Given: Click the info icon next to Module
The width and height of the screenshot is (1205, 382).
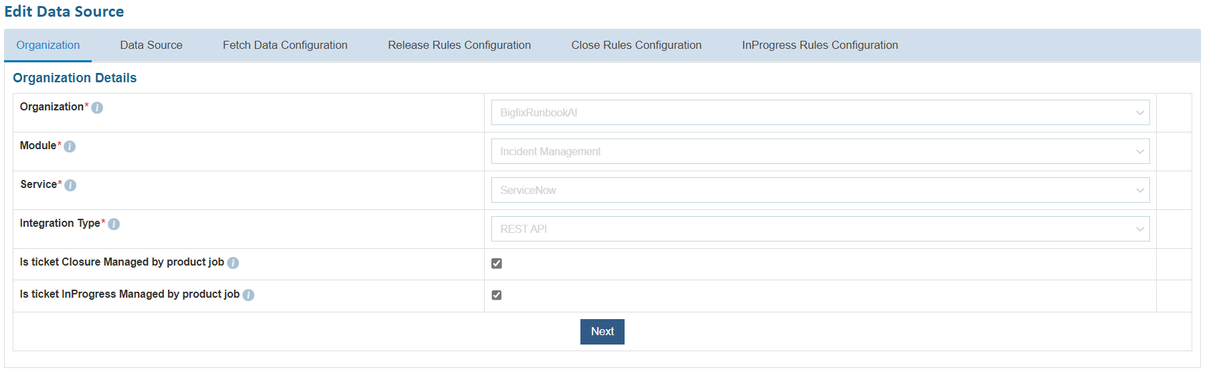Looking at the screenshot, I should coord(70,147).
